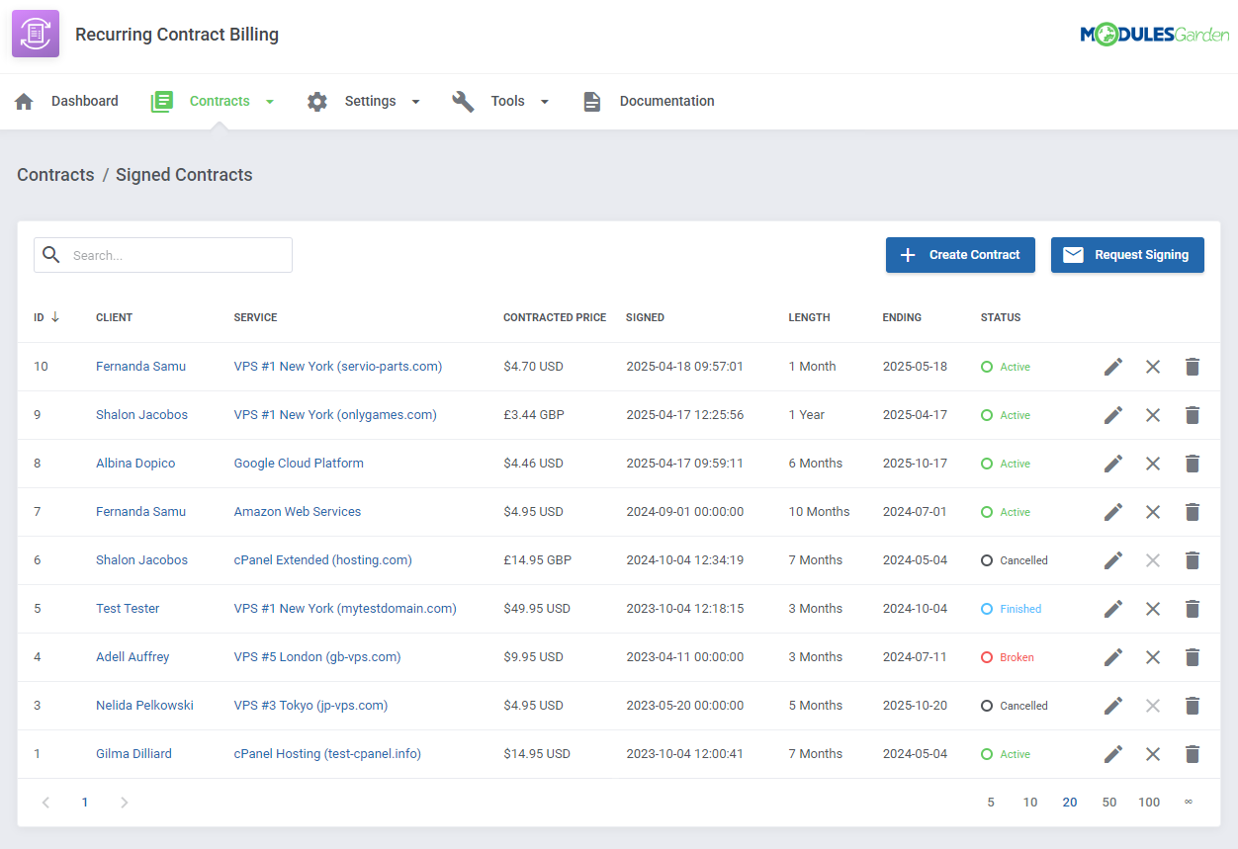Select page 1 in pagination
This screenshot has width=1238, height=849.
(85, 803)
